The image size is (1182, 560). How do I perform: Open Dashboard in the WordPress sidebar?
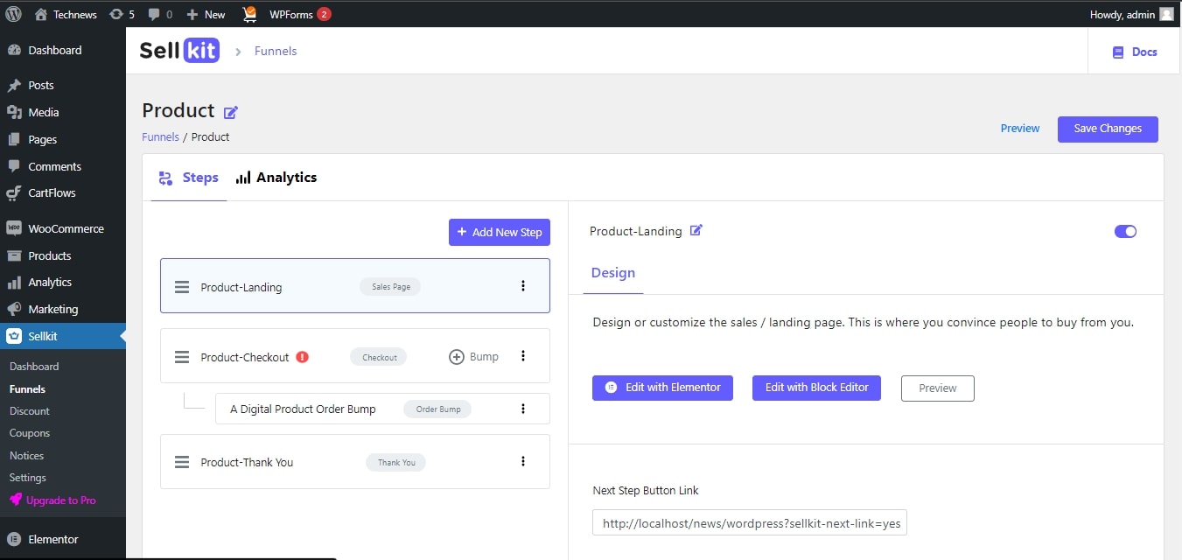[x=63, y=51]
